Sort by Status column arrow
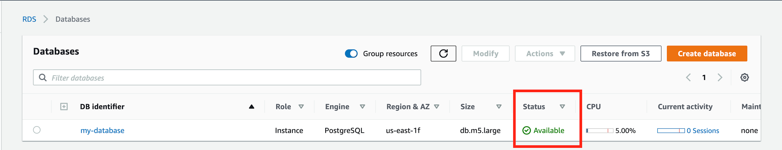 coord(562,107)
